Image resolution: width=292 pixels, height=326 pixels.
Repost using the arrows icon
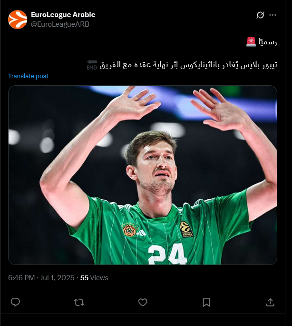(x=79, y=302)
